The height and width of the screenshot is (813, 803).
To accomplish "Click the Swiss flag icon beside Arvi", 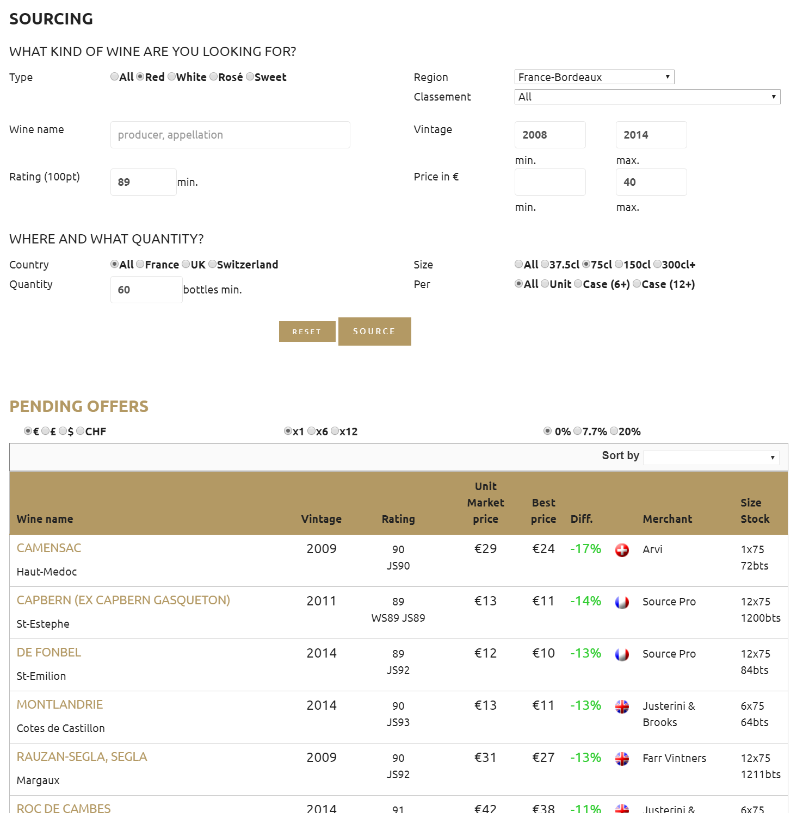I will 622,550.
